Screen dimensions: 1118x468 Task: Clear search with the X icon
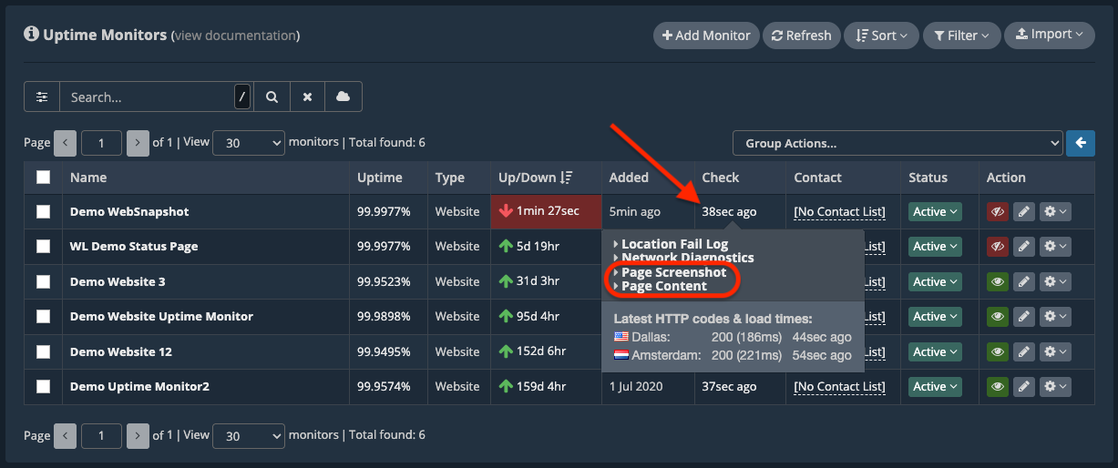tap(308, 97)
